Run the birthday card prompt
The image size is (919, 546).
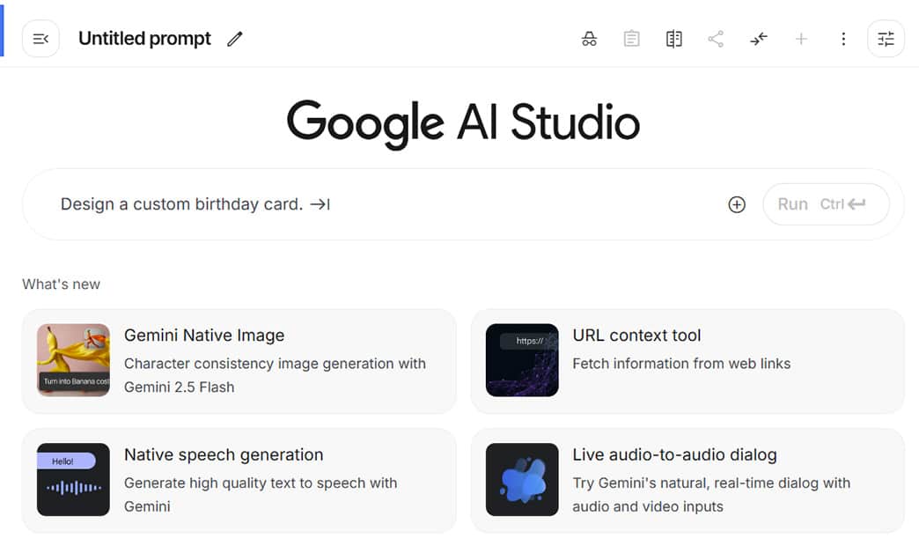pyautogui.click(x=792, y=203)
